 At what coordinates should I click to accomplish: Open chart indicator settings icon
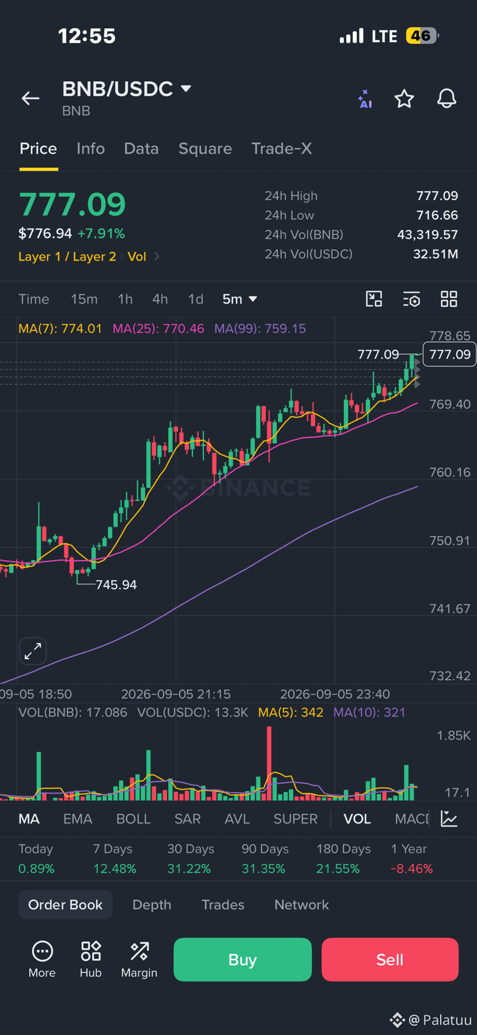(x=411, y=299)
